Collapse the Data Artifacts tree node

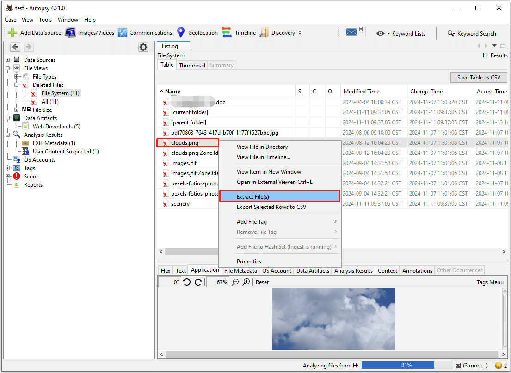click(x=8, y=118)
